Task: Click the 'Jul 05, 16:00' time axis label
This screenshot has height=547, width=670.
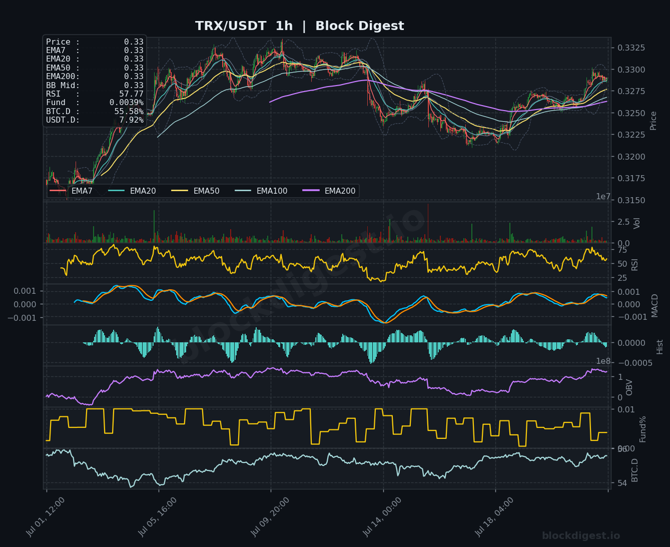Action: pos(158,517)
